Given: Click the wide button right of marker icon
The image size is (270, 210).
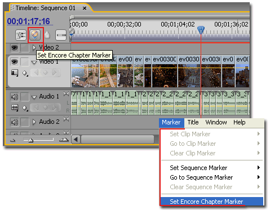Looking at the screenshot, I should point(61,35).
